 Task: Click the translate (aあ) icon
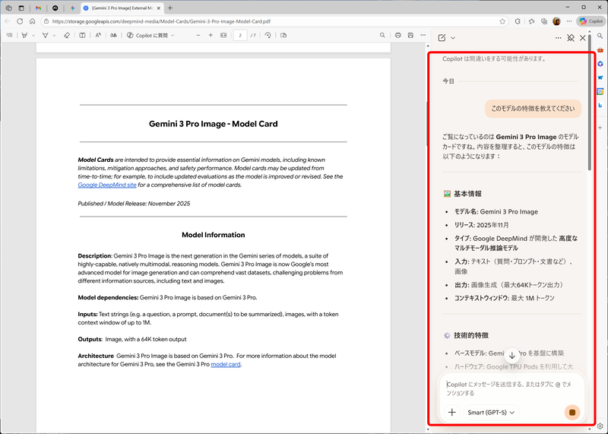113,35
